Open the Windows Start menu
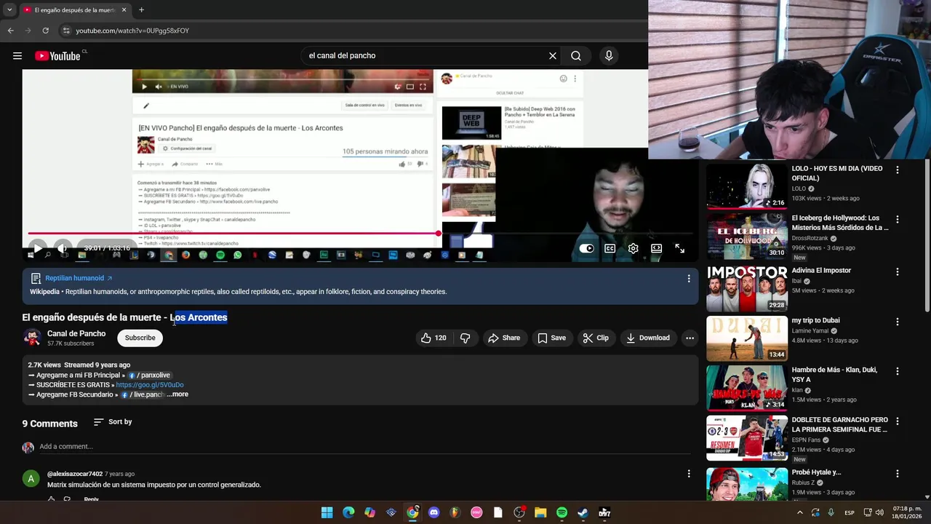Image resolution: width=931 pixels, height=524 pixels. click(327, 512)
